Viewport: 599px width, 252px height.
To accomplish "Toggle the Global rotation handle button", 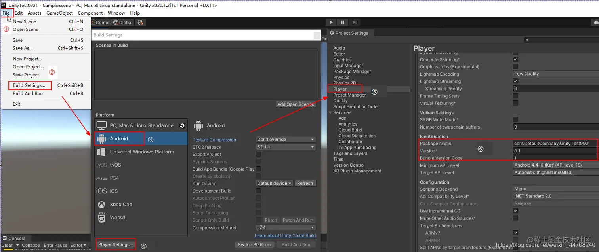I will point(123,23).
